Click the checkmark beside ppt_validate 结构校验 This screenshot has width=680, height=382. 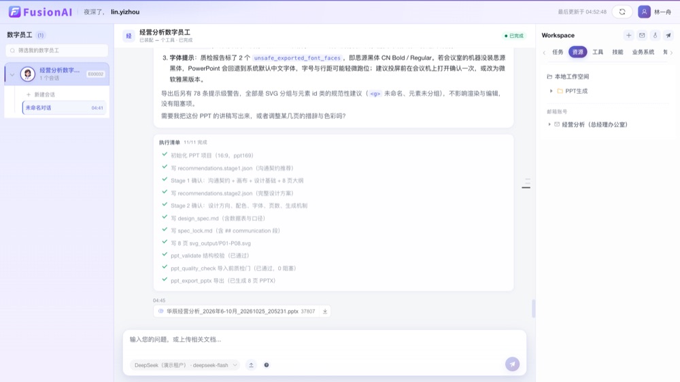165,254
